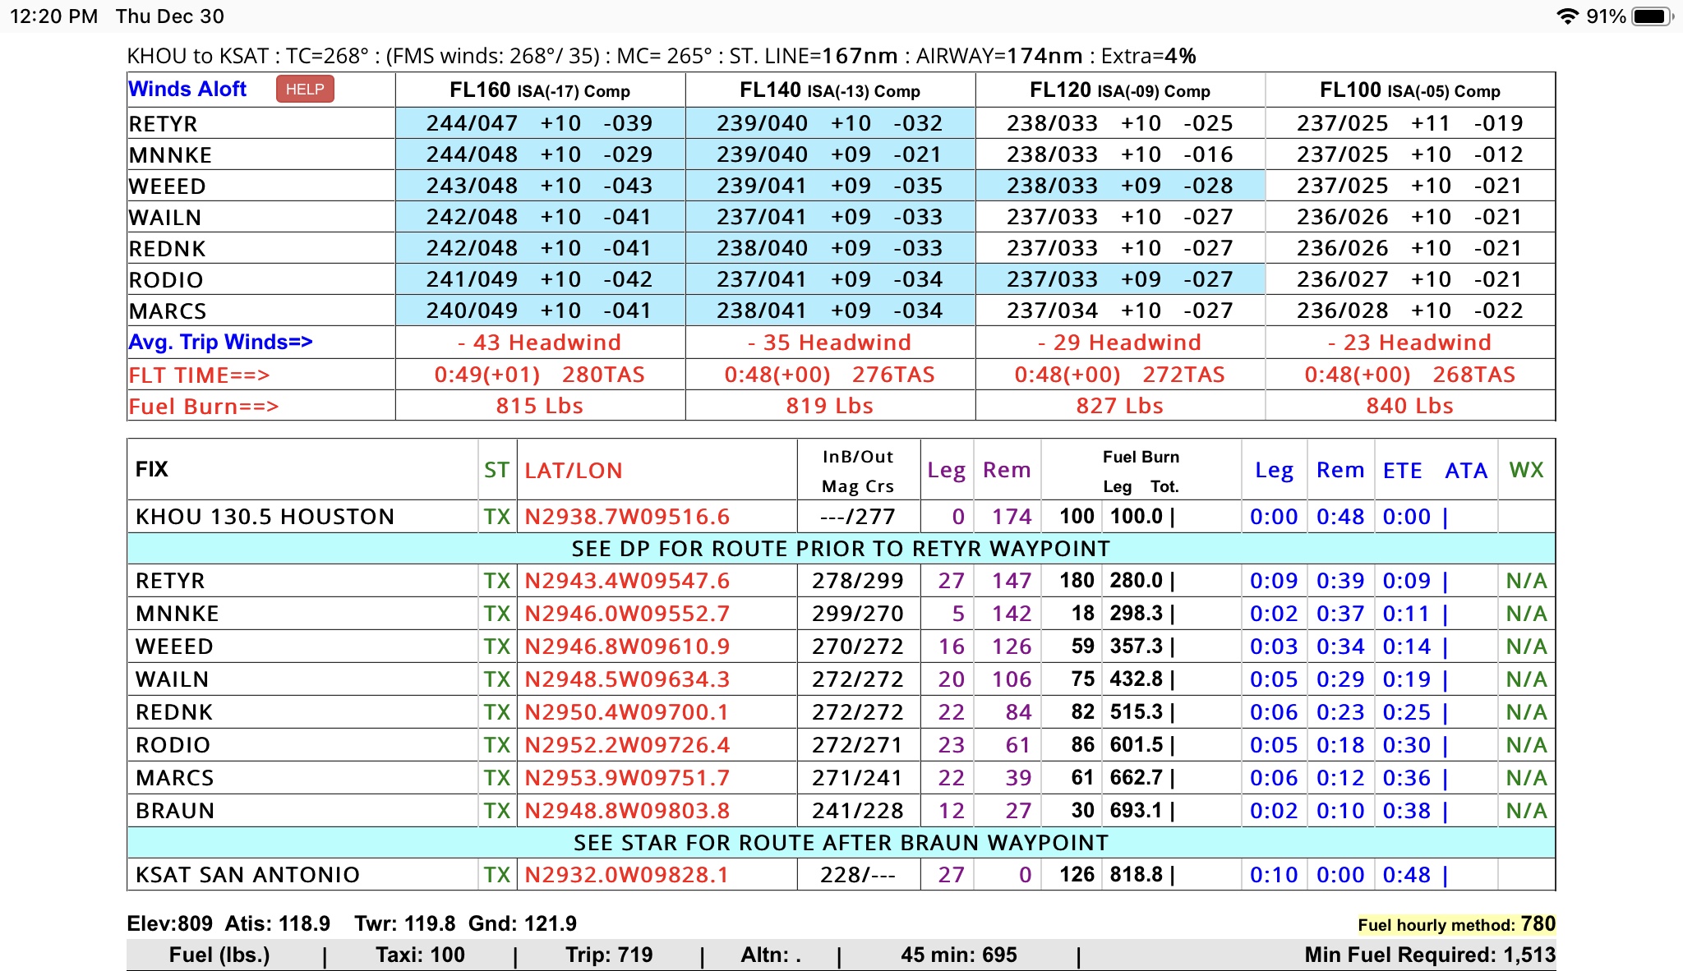Click the 0:49(+01) 280TAS flight time
Screen dimensions: 1683x971
pos(540,375)
